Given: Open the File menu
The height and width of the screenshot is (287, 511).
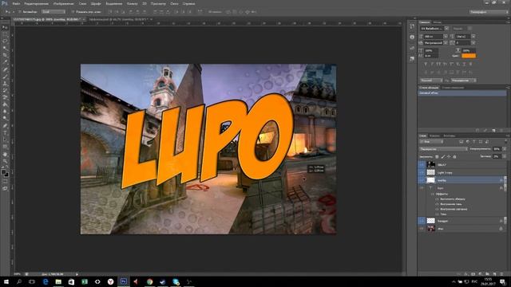Looking at the screenshot, I should (16, 3).
